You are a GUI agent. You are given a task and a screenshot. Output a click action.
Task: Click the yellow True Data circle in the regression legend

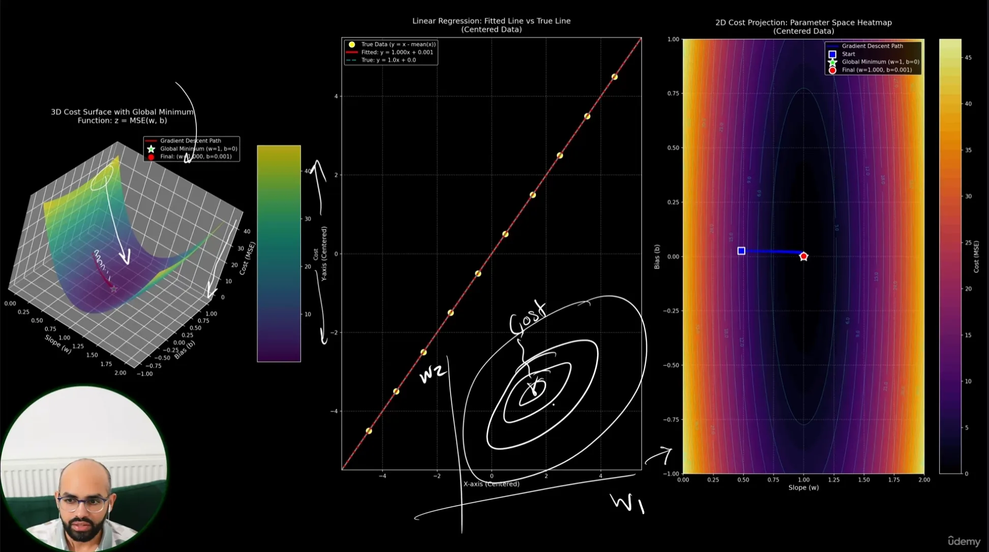coord(351,45)
